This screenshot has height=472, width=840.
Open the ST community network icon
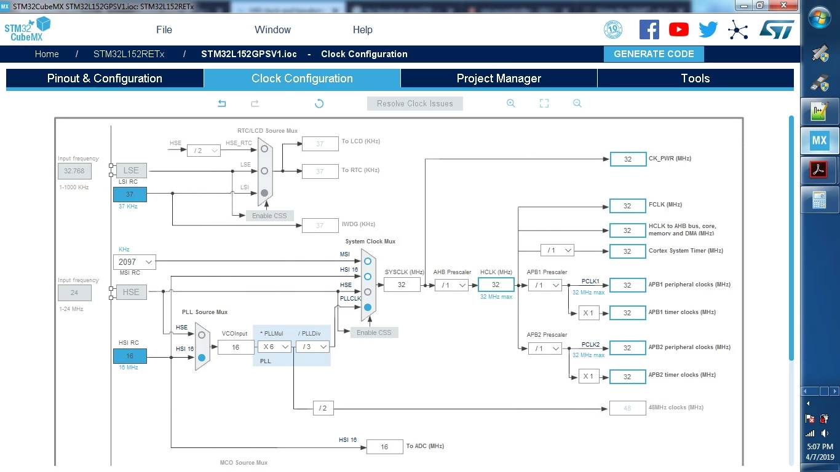(738, 29)
